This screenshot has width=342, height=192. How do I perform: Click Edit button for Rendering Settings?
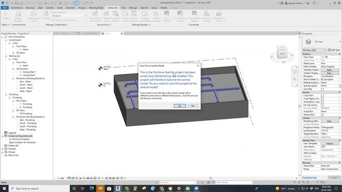330,121
